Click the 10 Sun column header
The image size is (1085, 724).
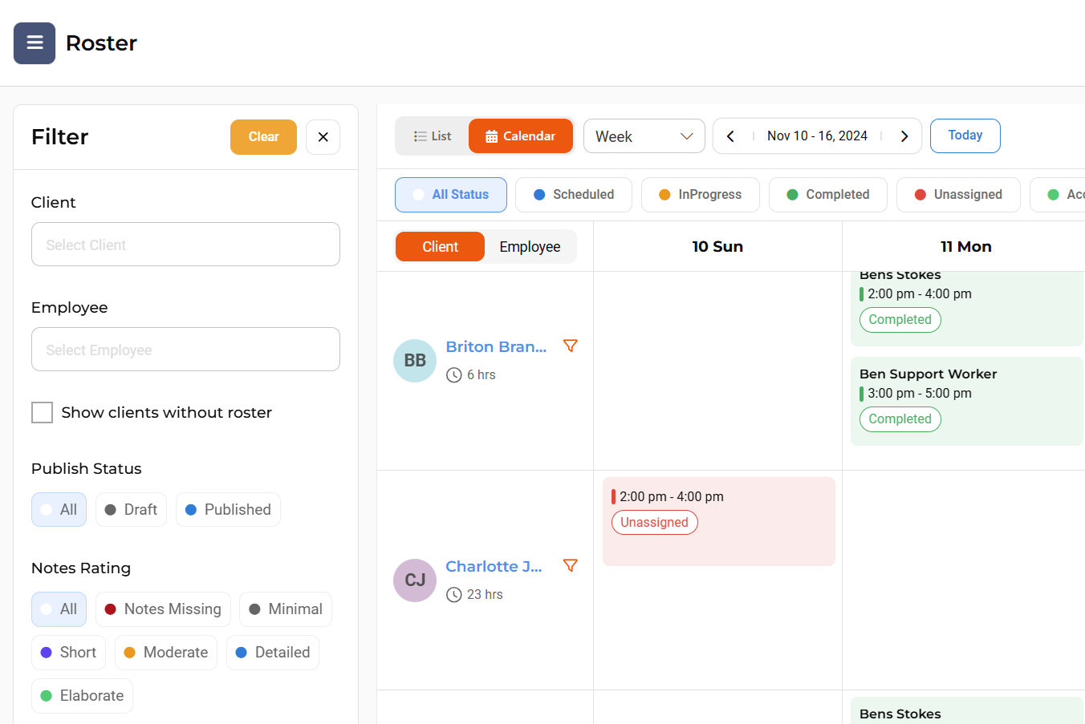pyautogui.click(x=717, y=247)
